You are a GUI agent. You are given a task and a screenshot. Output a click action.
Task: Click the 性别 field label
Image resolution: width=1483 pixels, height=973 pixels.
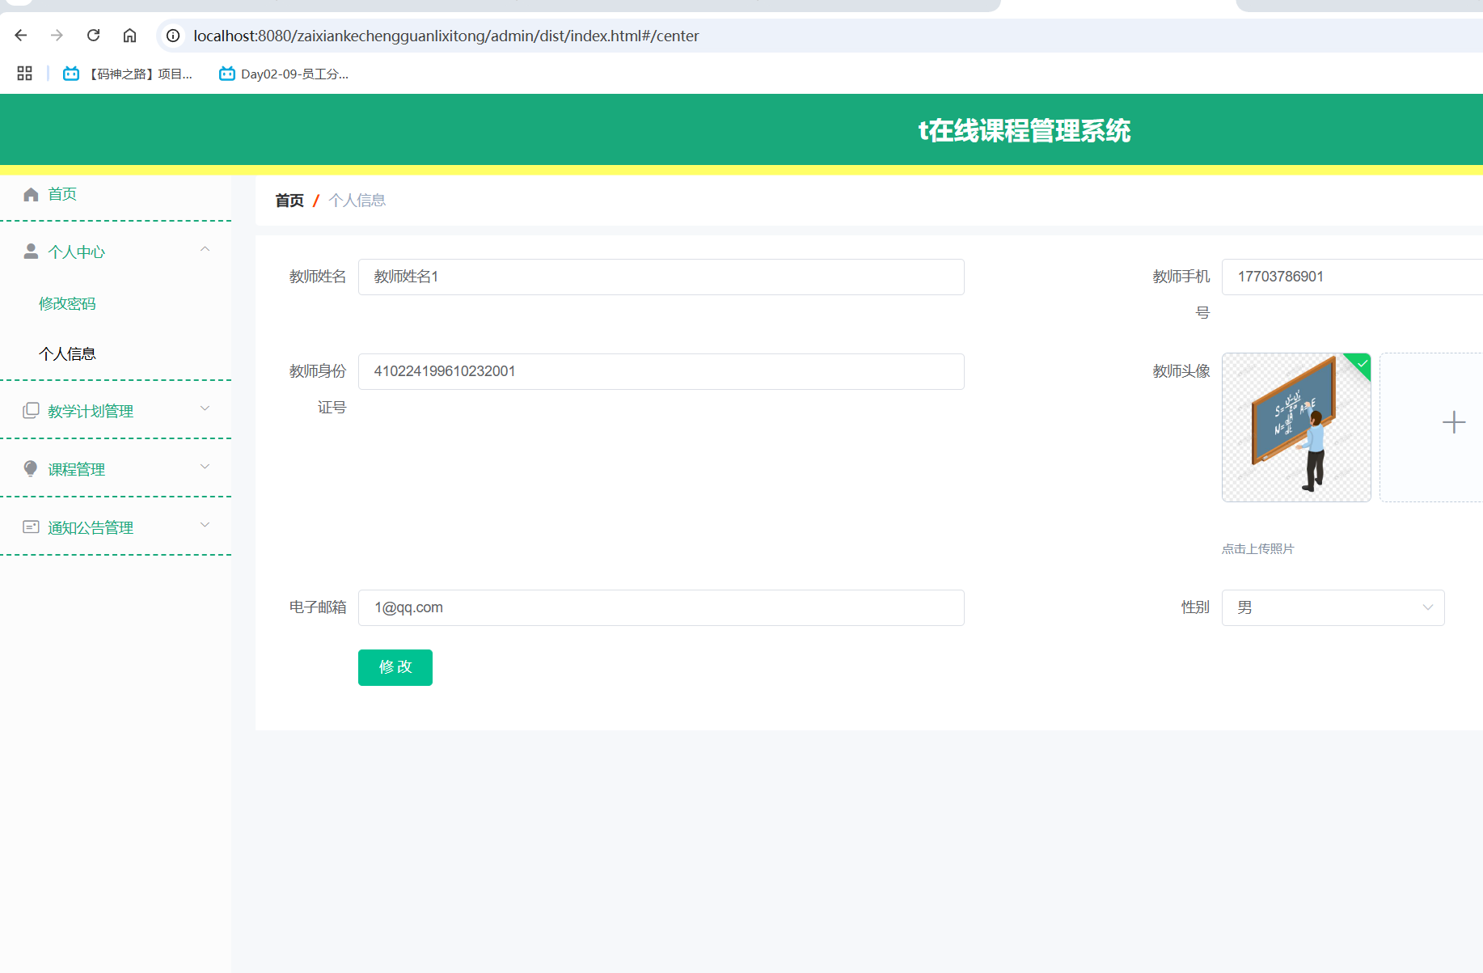(1195, 607)
